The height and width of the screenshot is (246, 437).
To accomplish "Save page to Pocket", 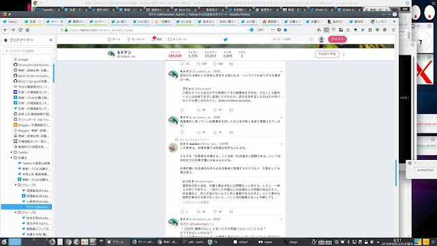I will [x=279, y=30].
